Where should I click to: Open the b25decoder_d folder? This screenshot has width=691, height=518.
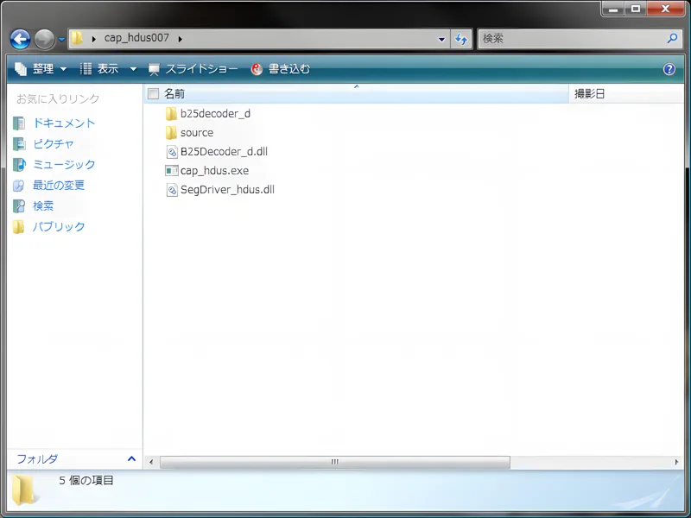(214, 114)
